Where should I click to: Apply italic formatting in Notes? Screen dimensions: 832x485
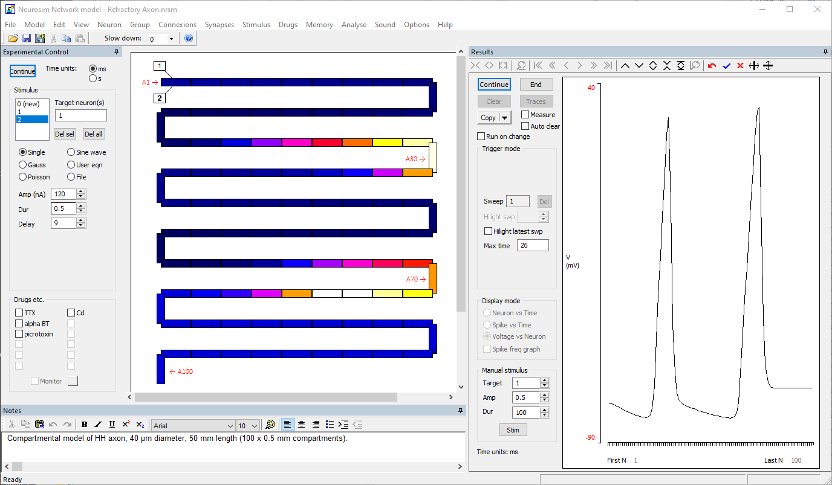pyautogui.click(x=98, y=425)
